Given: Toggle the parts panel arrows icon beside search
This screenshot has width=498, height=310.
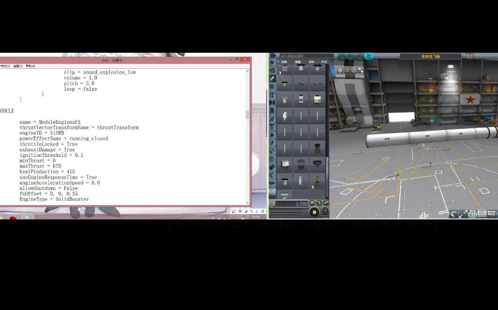Looking at the screenshot, I should (273, 55).
